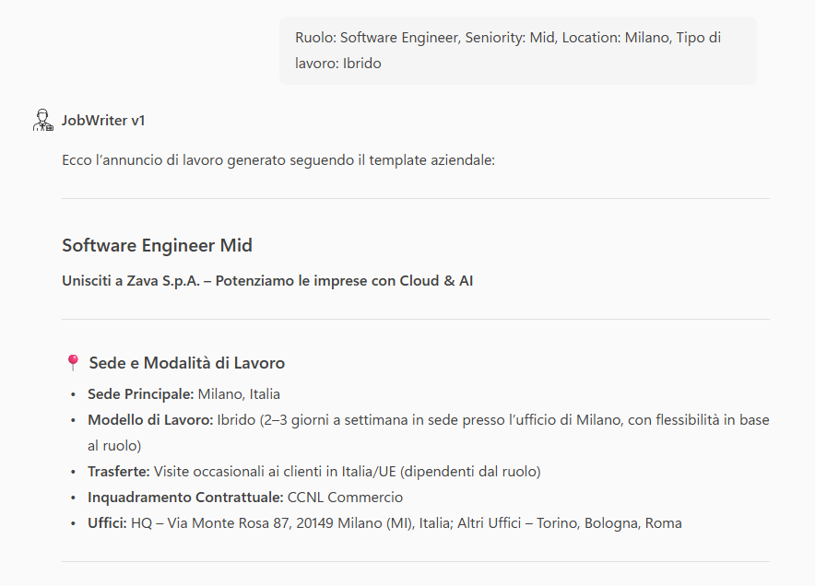815x586 pixels.
Task: Click the "Modello di Lavoro:" bold label
Action: tap(150, 420)
